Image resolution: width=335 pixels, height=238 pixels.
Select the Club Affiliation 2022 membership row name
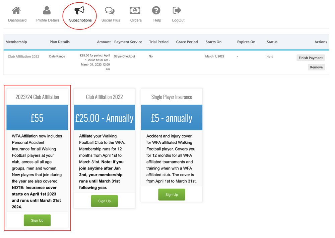tap(23, 56)
